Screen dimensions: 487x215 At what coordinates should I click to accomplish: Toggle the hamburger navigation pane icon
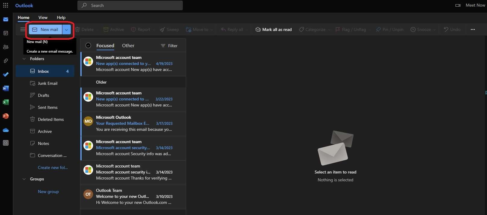(x=23, y=29)
